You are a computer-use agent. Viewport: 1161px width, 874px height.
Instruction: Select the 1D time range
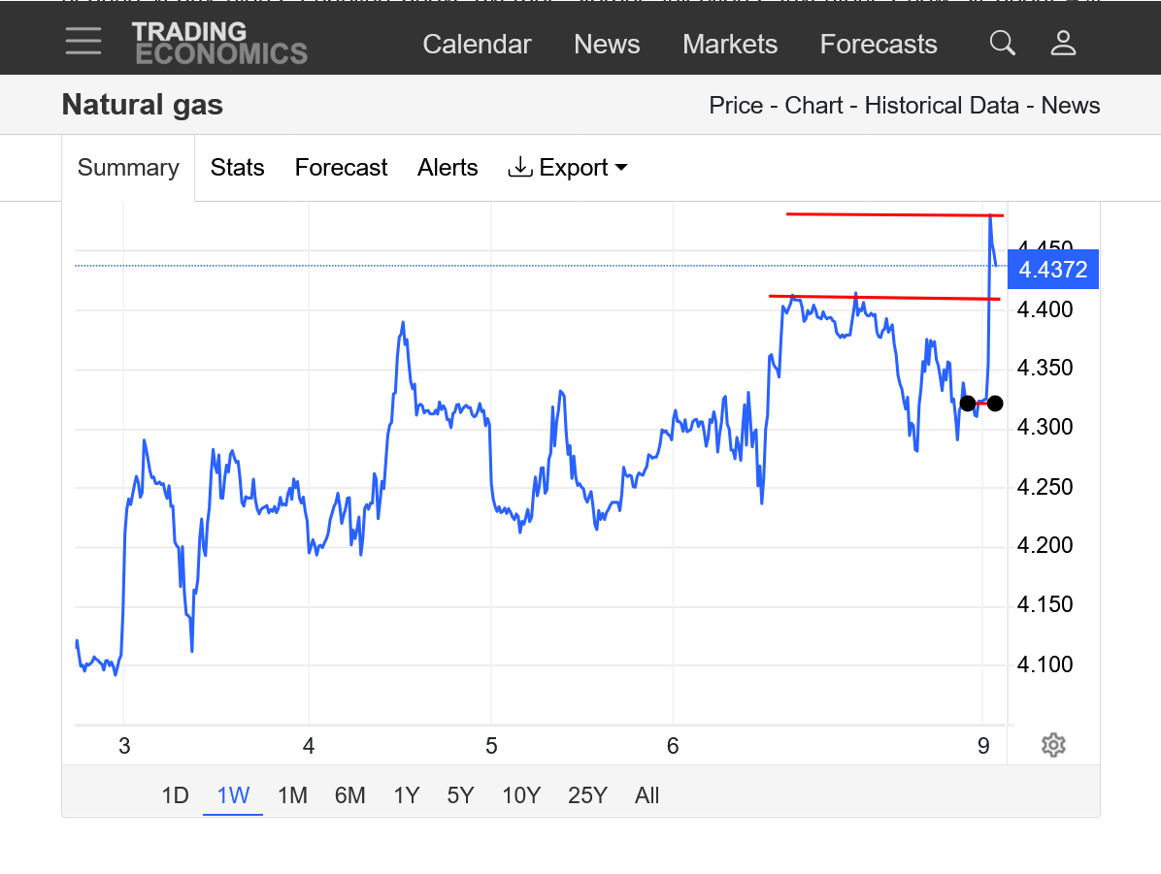175,795
